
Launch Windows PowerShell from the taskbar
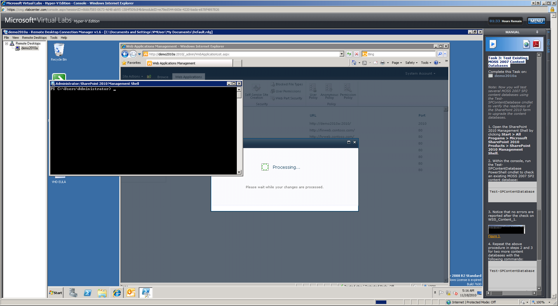88,293
